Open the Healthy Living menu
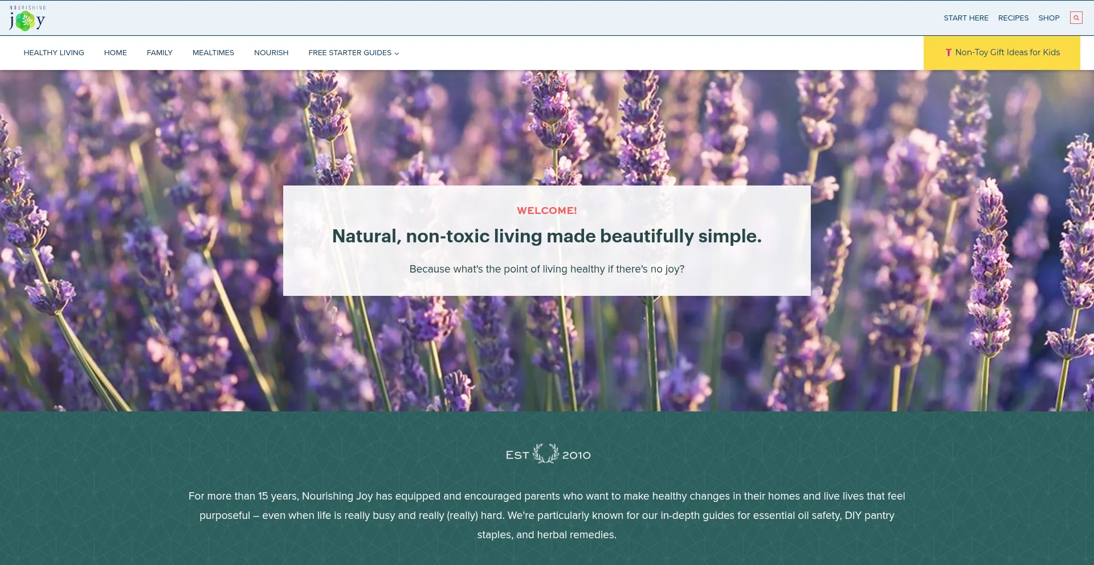 click(x=54, y=52)
